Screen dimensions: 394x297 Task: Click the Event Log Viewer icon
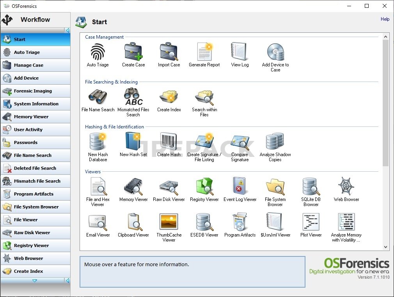coord(240,187)
